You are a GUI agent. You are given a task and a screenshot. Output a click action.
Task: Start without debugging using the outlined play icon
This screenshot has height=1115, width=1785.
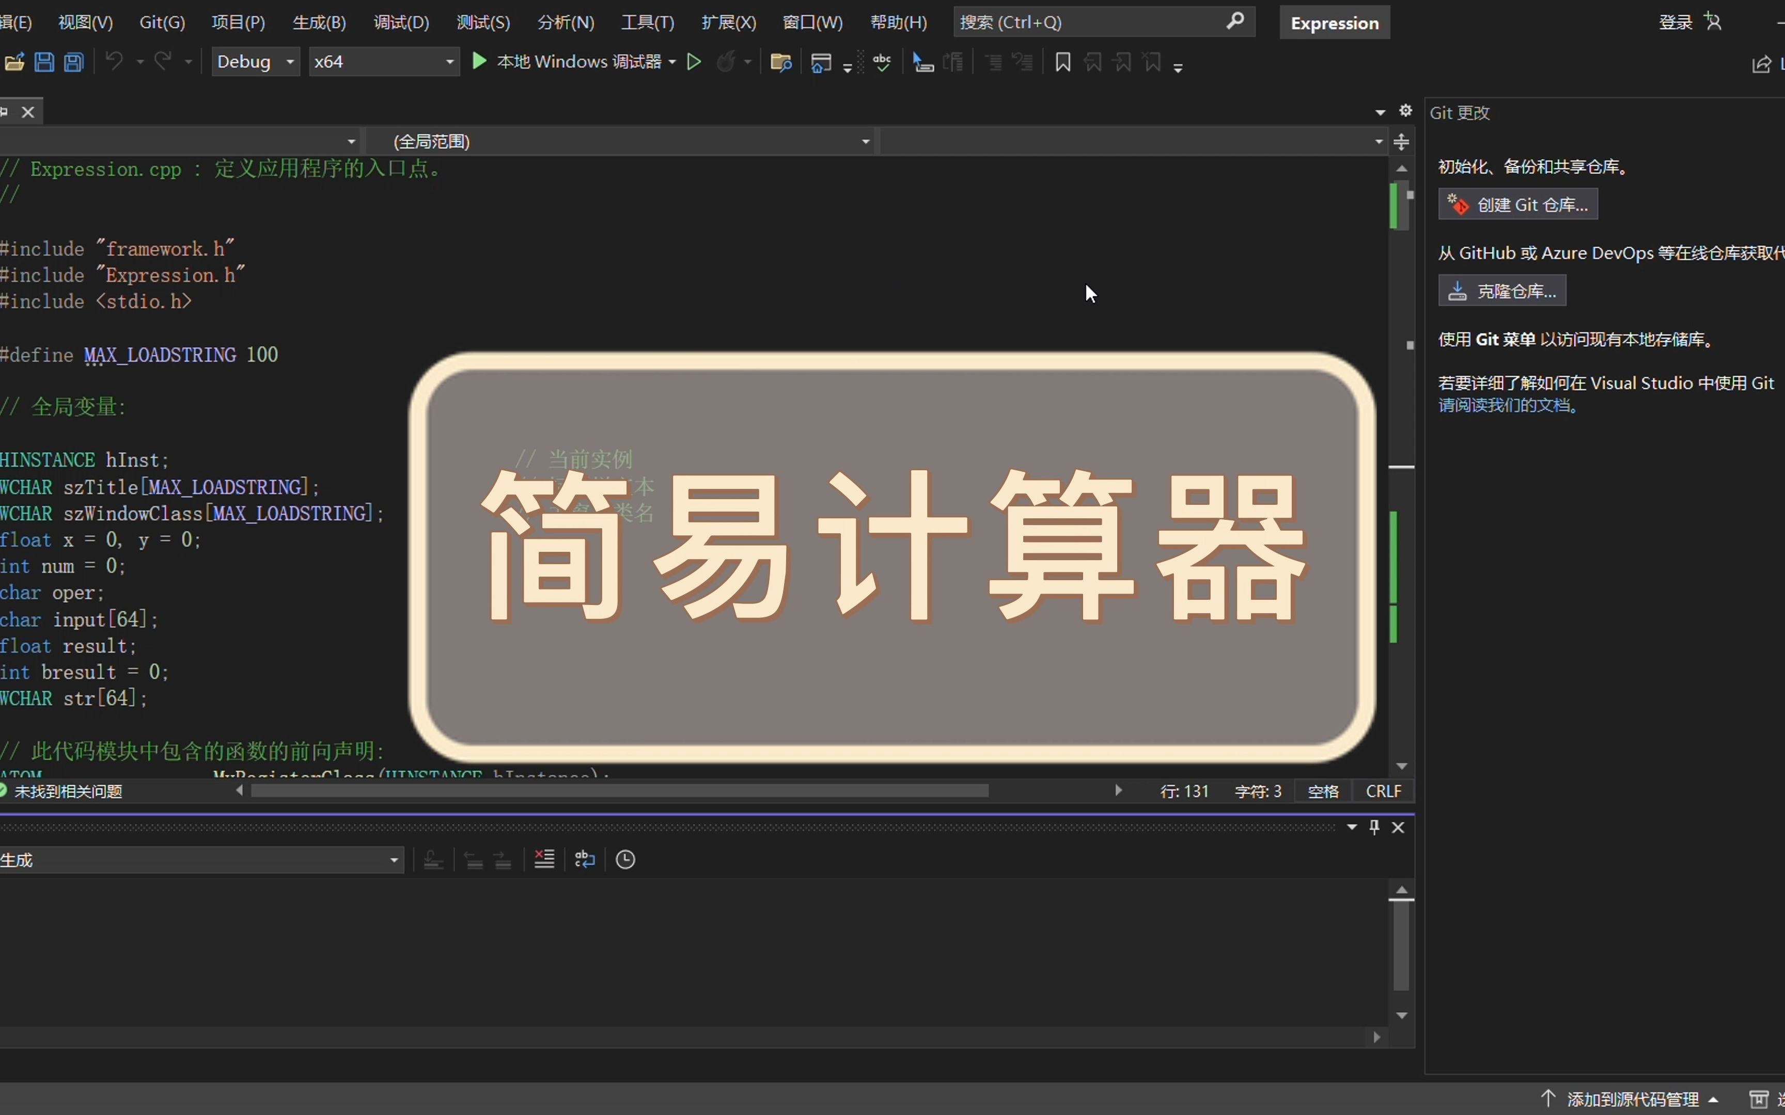pos(694,62)
